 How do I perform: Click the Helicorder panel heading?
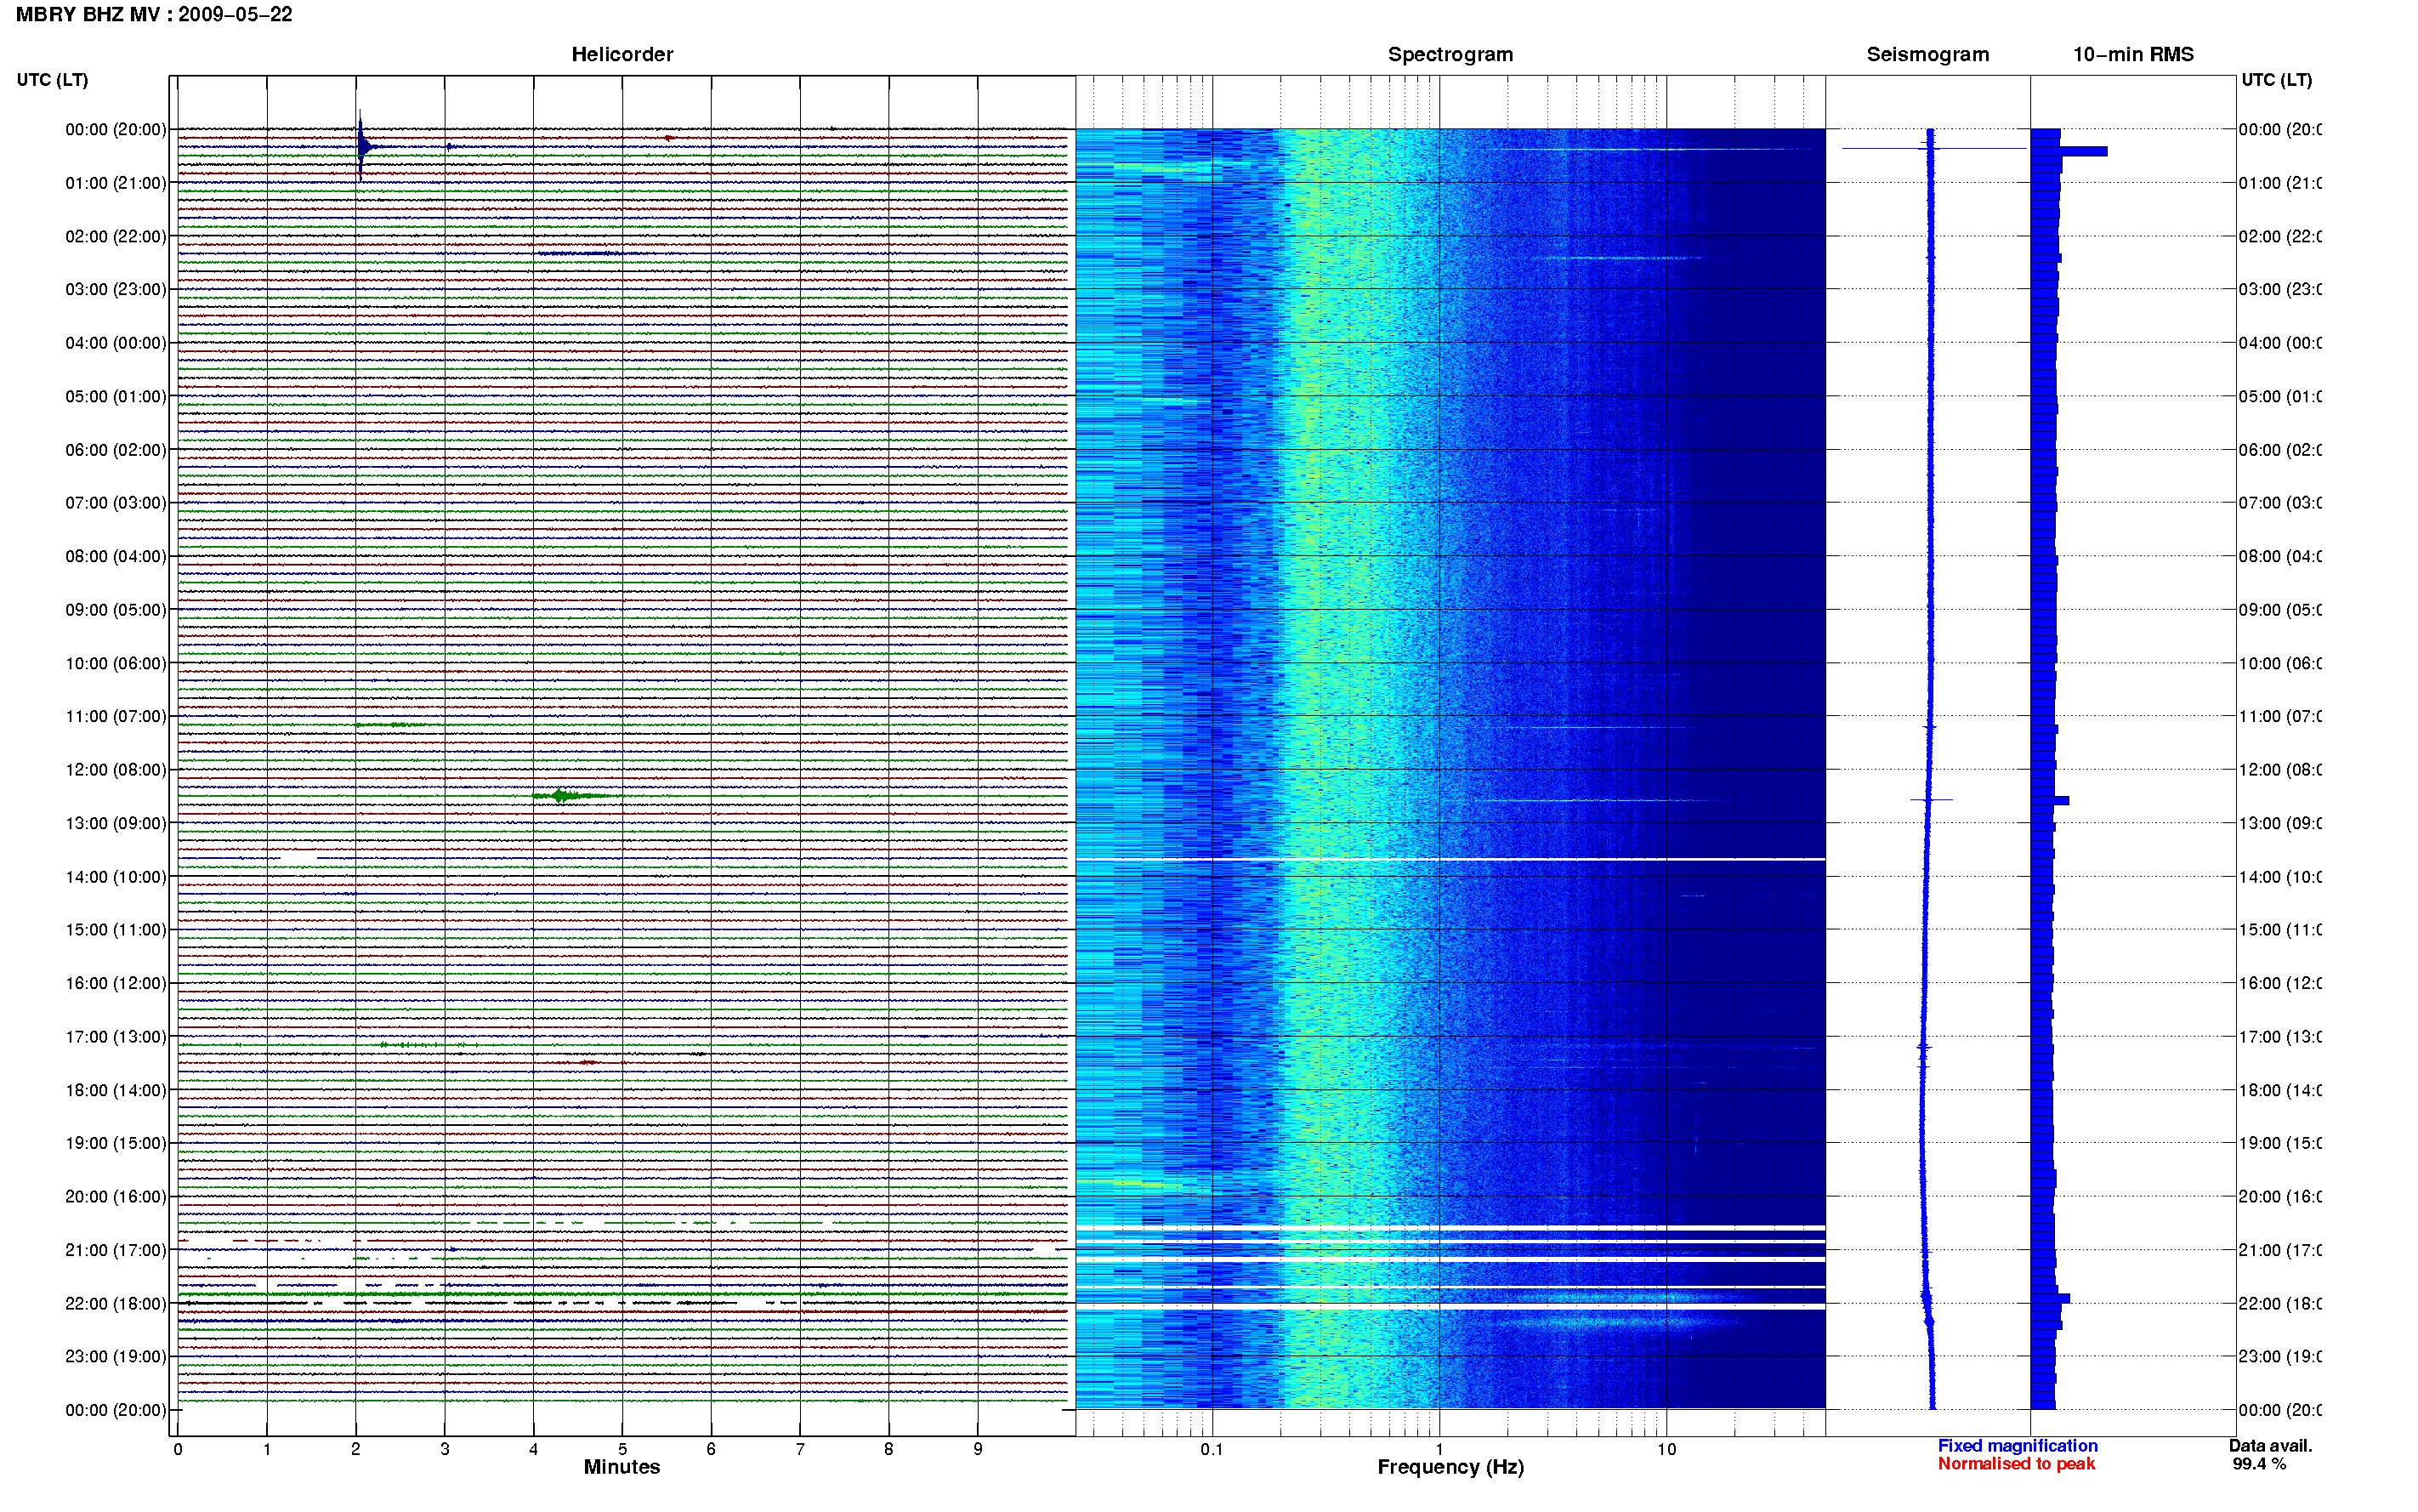622,54
